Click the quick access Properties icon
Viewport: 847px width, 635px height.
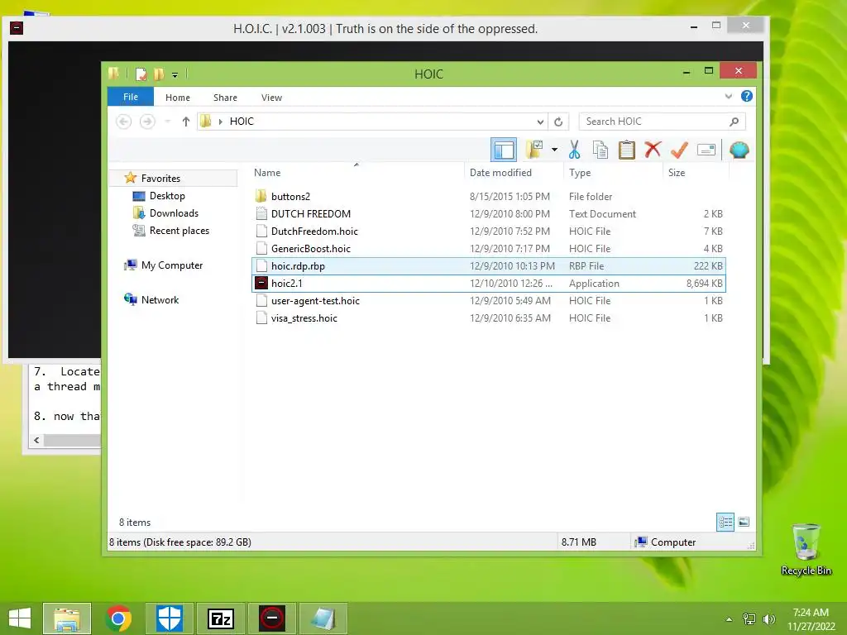click(x=141, y=74)
